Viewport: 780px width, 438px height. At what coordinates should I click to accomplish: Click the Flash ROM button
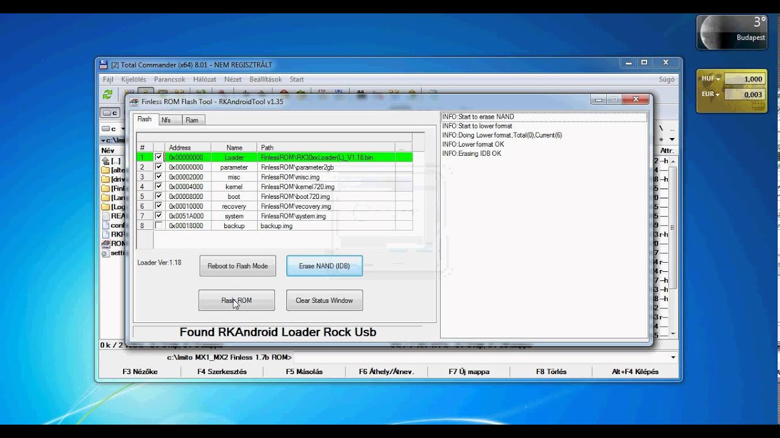[x=236, y=301]
